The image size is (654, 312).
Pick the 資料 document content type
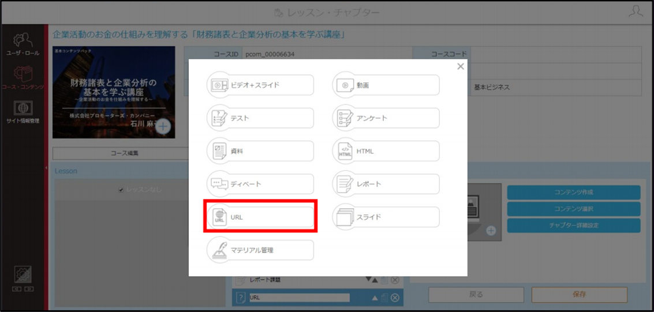[260, 151]
